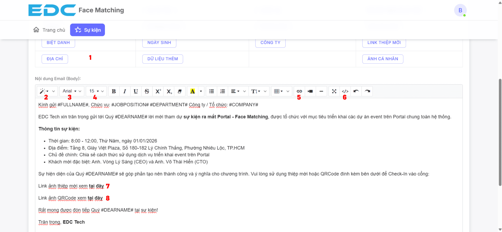The height and width of the screenshot is (232, 502).
Task: Insert the DỮ LIỆU THÊM placeholder
Action: 163,59
